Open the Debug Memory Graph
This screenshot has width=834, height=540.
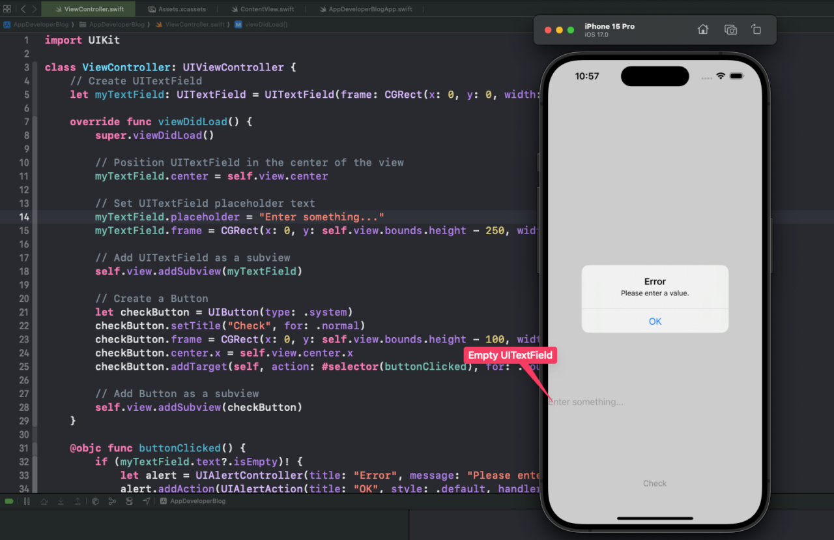coord(112,501)
